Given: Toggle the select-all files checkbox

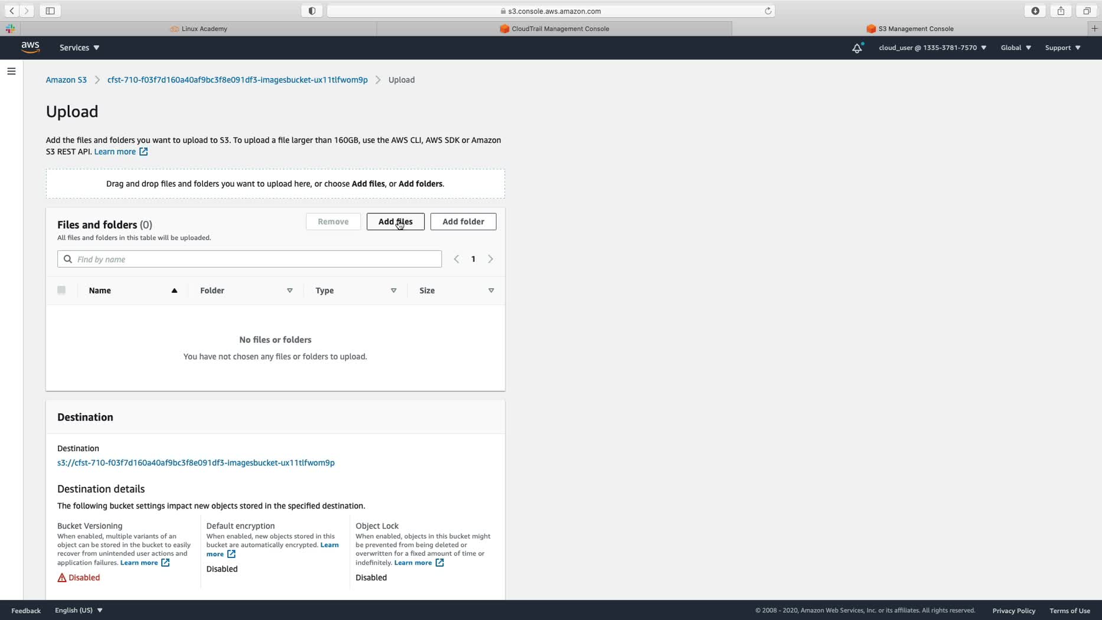Looking at the screenshot, I should point(61,290).
